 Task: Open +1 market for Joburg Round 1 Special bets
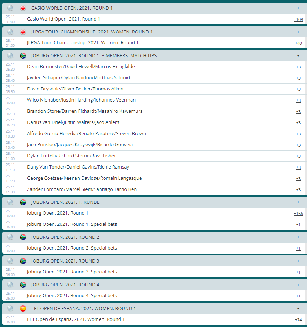coord(298,225)
